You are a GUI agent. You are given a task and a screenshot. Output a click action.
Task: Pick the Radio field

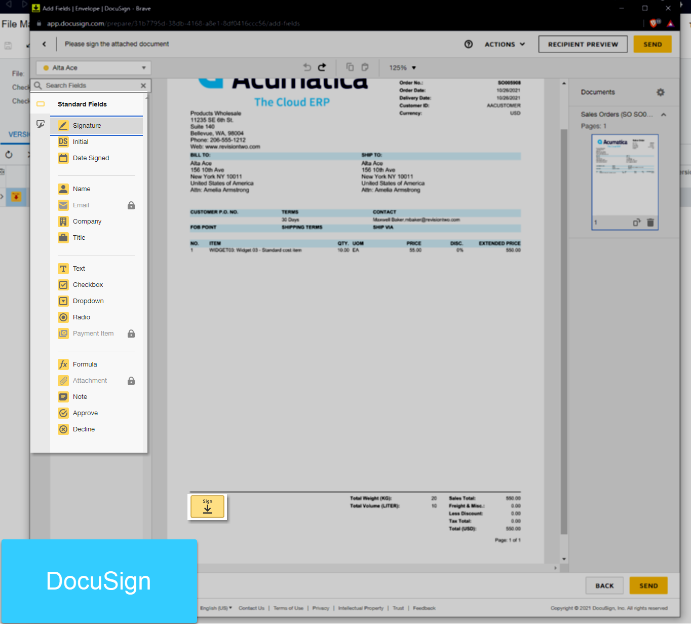pyautogui.click(x=96, y=317)
